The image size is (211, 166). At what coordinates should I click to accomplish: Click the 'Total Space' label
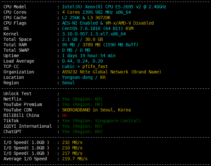click(x=18, y=39)
